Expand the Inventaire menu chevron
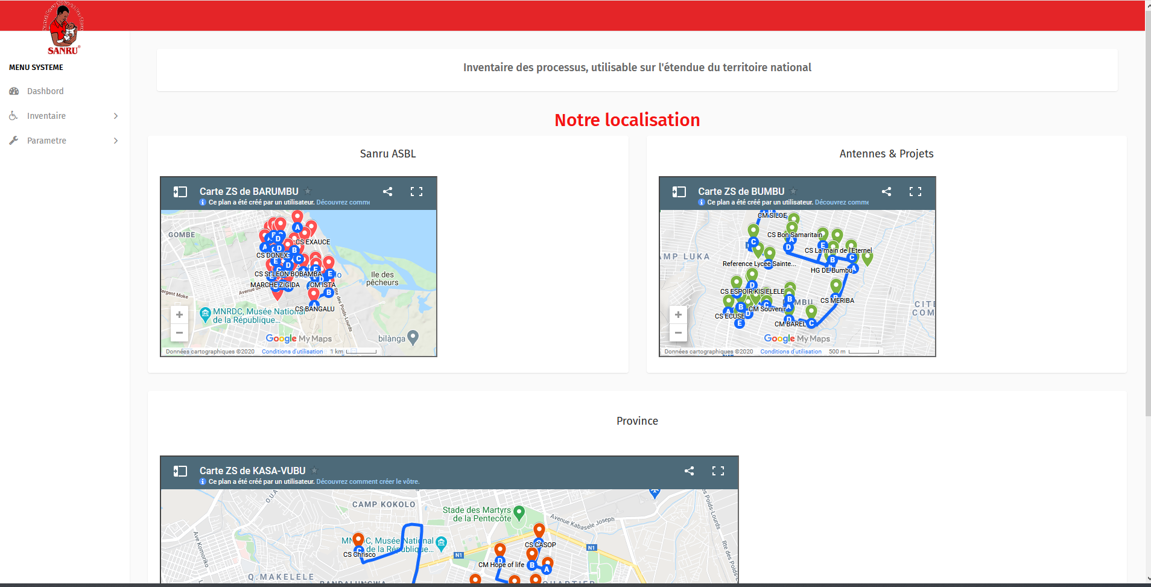1151x587 pixels. (116, 116)
